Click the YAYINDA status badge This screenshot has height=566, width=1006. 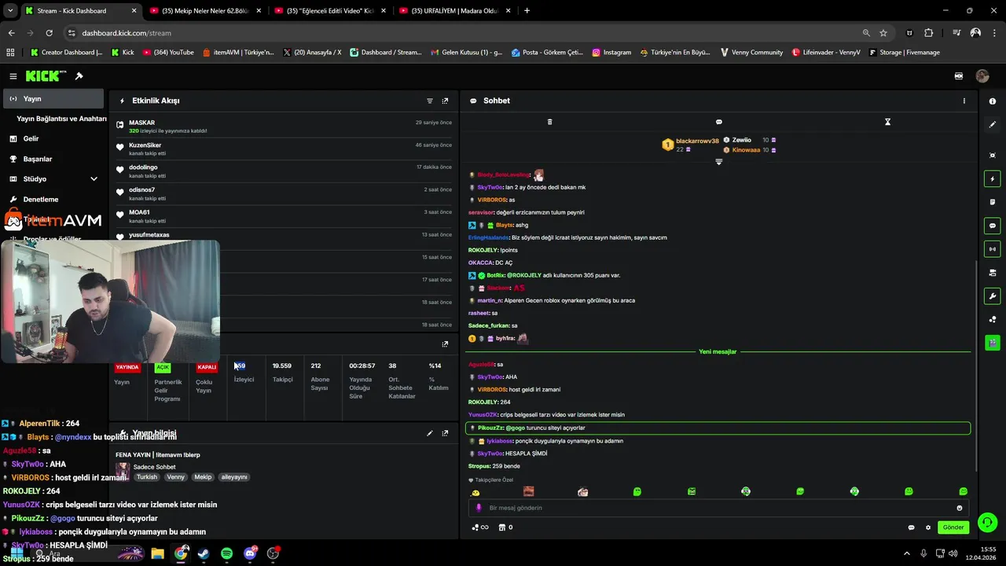(127, 367)
